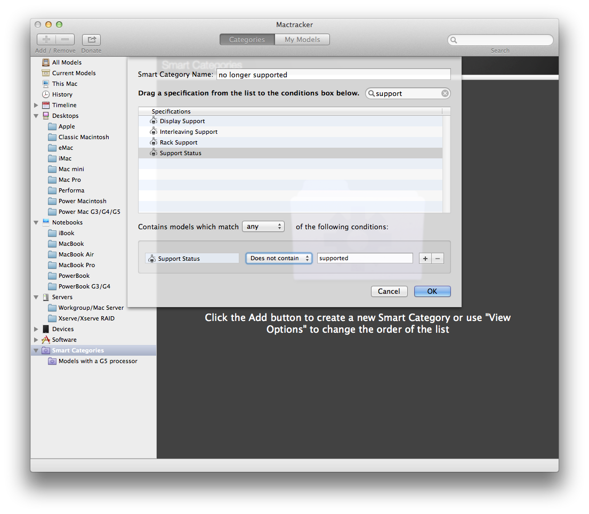589x514 pixels.
Task: Expand the Devices disclosure triangle
Action: coord(36,329)
